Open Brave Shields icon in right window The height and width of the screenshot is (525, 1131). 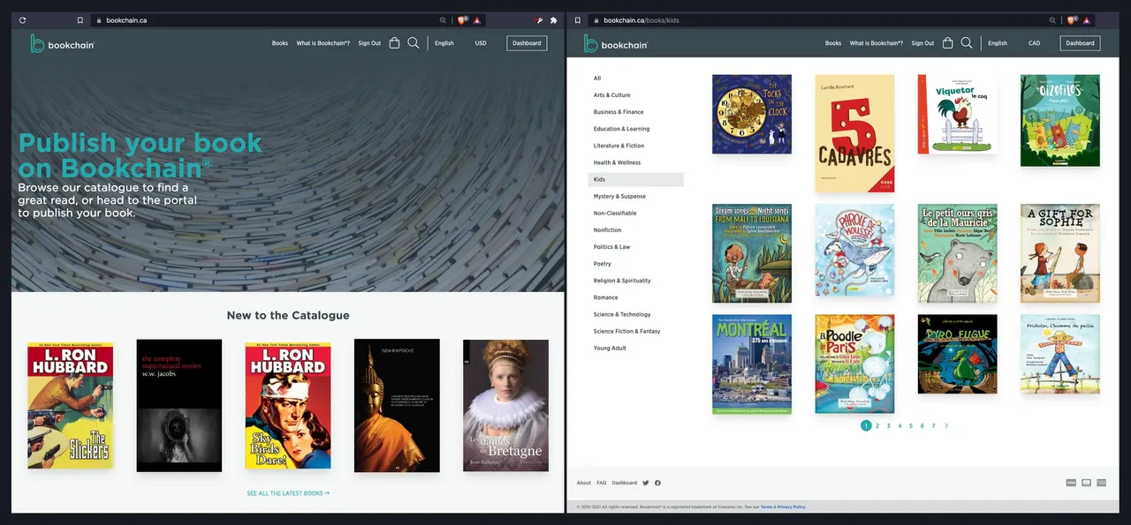coord(1071,19)
